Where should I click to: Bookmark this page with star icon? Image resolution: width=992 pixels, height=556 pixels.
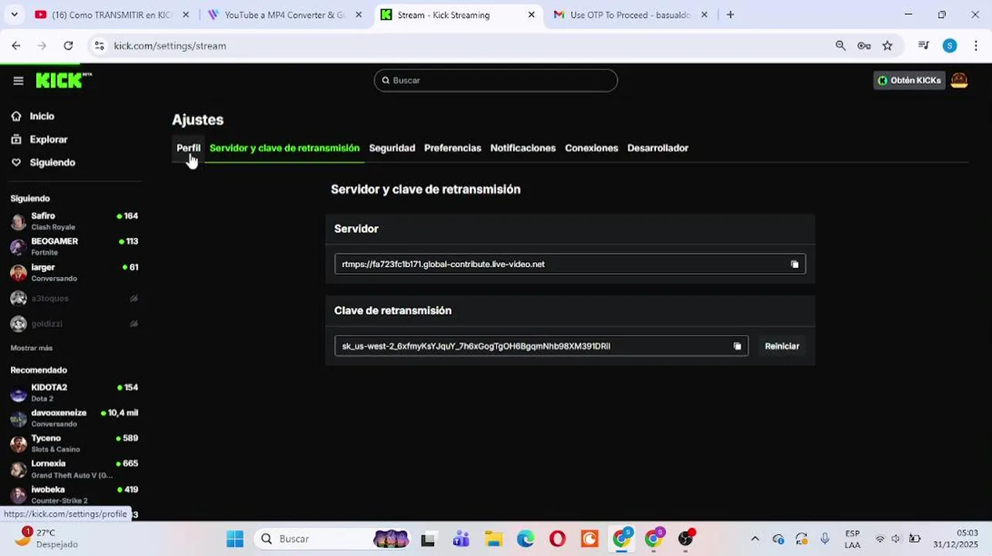(x=887, y=46)
